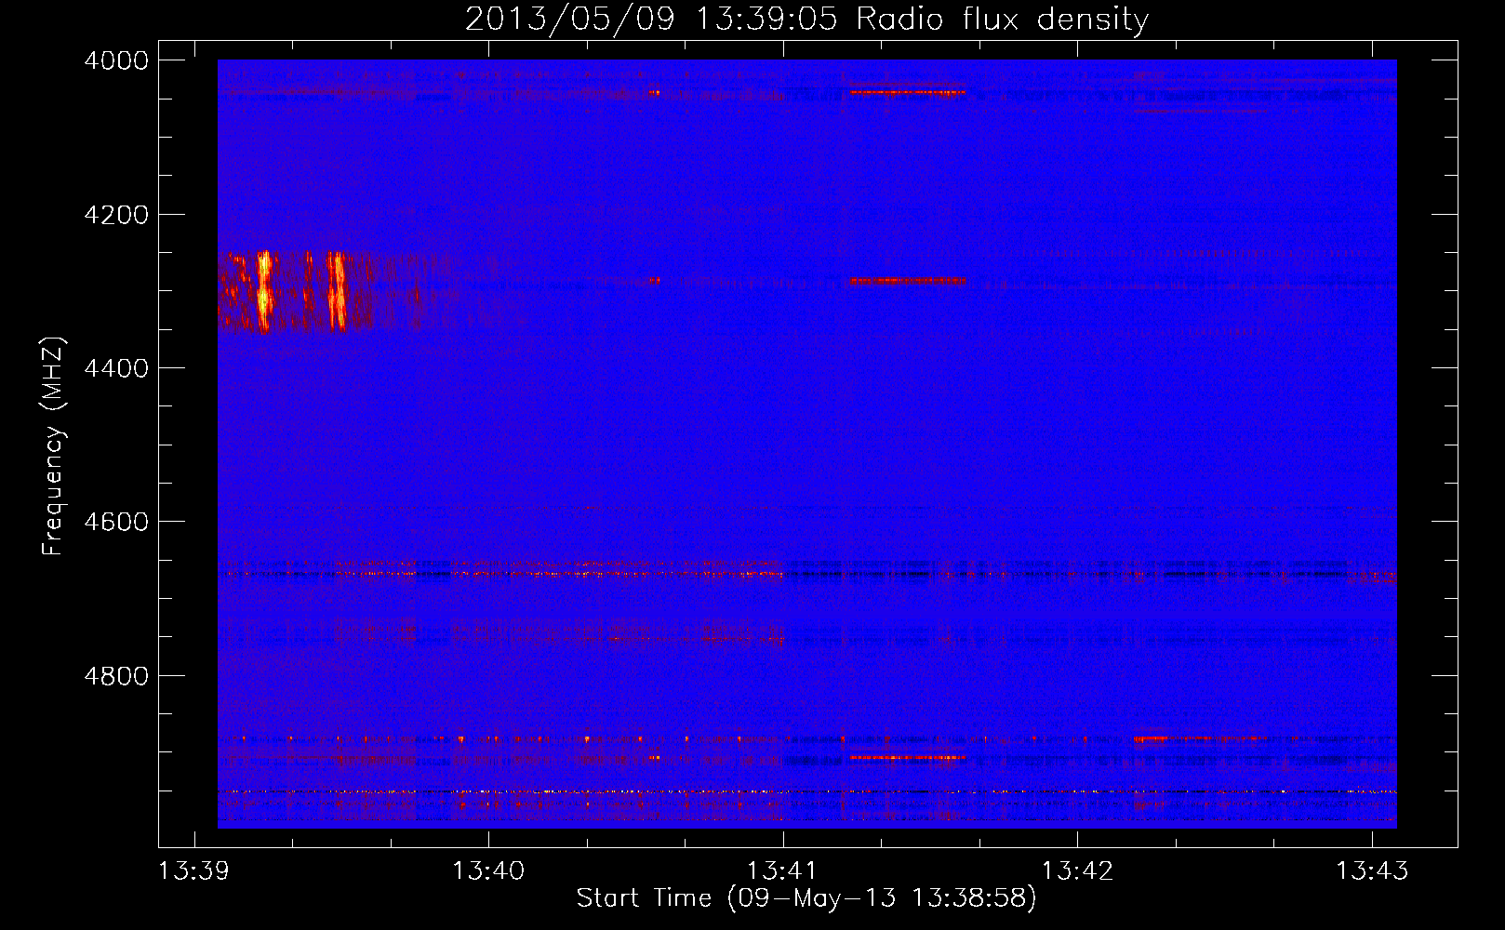Click the 4000 frequency tick label

[x=115, y=60]
